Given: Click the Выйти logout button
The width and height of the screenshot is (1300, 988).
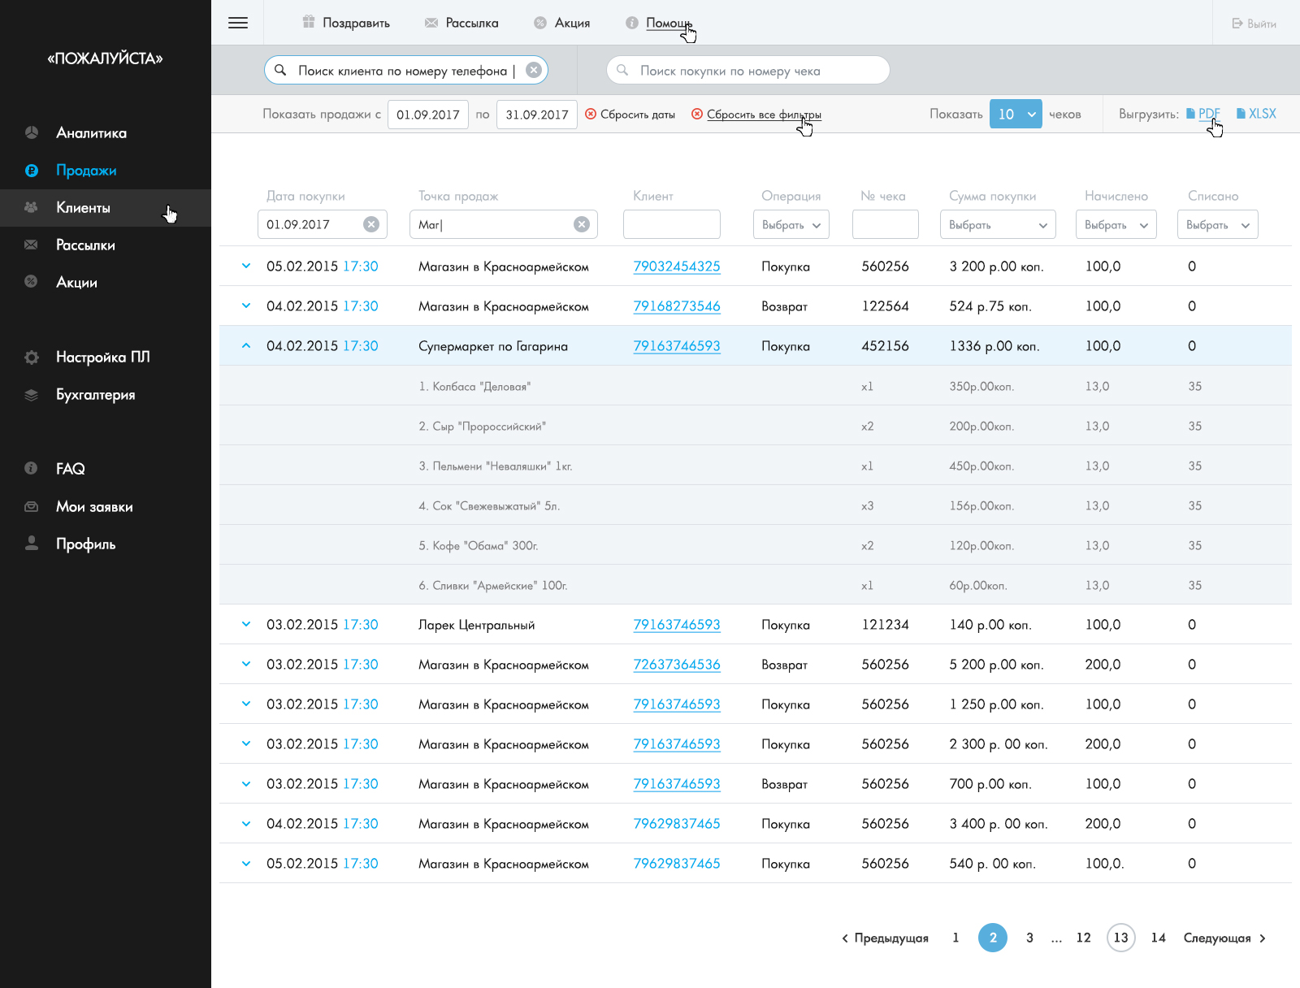Looking at the screenshot, I should point(1254,24).
